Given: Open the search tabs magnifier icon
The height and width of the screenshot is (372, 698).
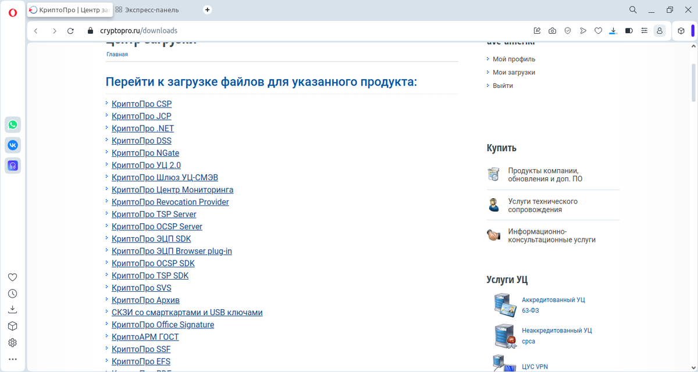Looking at the screenshot, I should pos(633,10).
